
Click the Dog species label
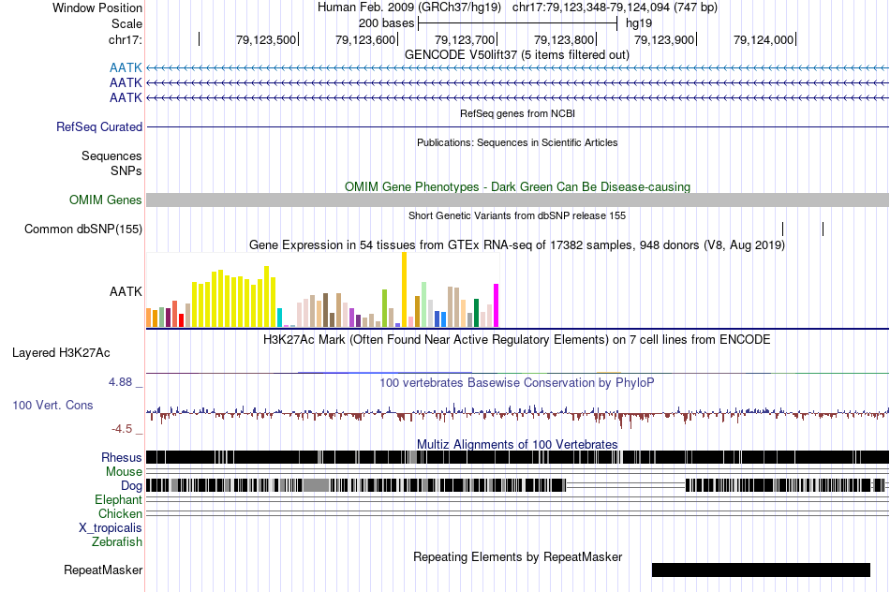[x=131, y=486]
